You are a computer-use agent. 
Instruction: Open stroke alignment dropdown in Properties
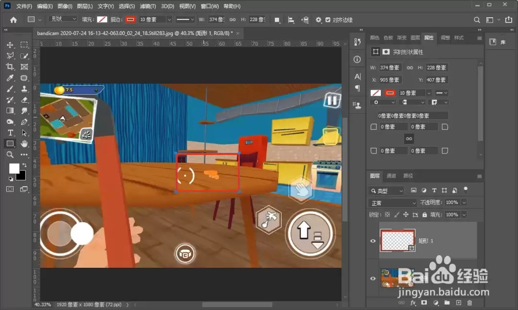tap(383, 102)
